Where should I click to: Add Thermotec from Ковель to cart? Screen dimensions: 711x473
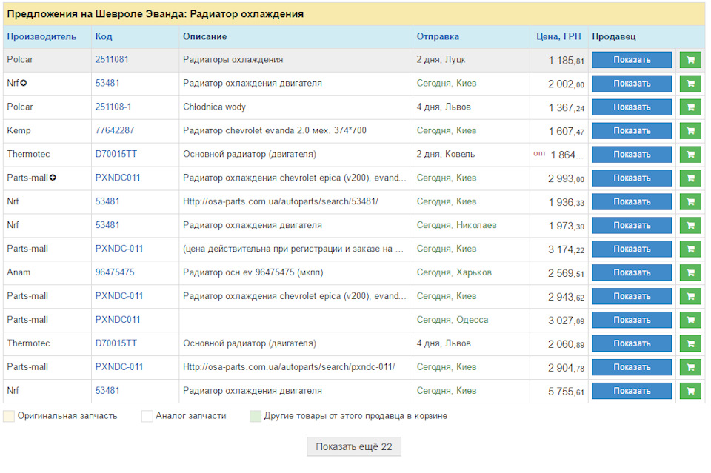point(690,154)
